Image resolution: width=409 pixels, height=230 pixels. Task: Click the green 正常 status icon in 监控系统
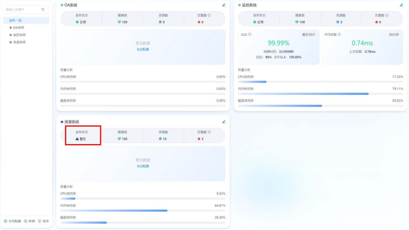pos(255,22)
